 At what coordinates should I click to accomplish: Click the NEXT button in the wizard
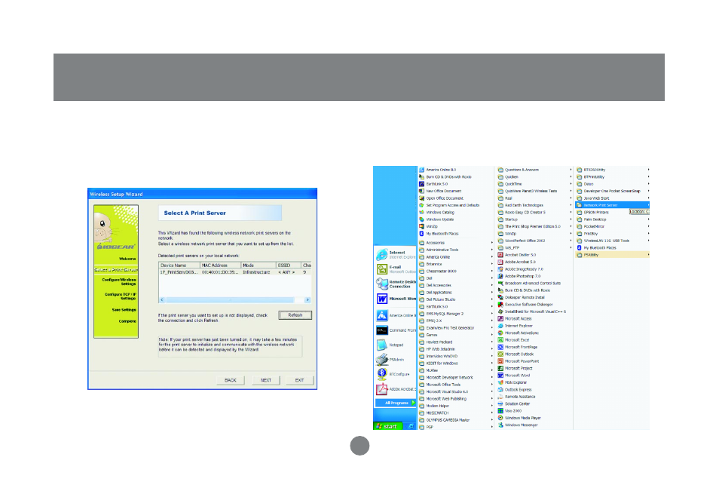pos(265,380)
